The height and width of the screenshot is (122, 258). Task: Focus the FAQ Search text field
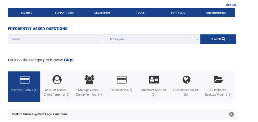coord(55,39)
